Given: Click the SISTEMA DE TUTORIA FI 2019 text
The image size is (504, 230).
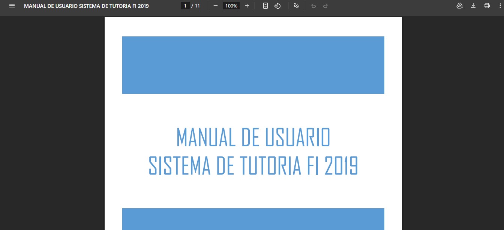Looking at the screenshot, I should (253, 166).
